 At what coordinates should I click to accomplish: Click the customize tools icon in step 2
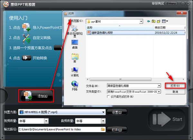pyautogui.click(x=26, y=39)
